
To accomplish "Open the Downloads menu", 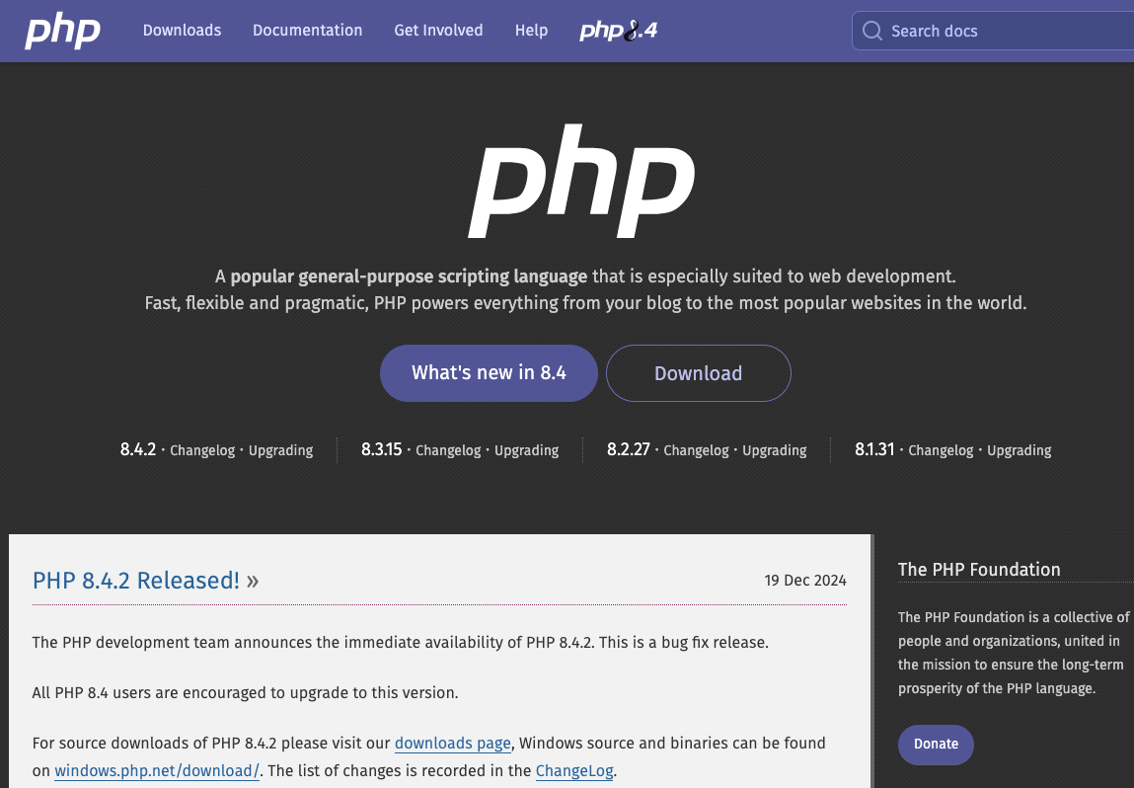I will (x=182, y=31).
